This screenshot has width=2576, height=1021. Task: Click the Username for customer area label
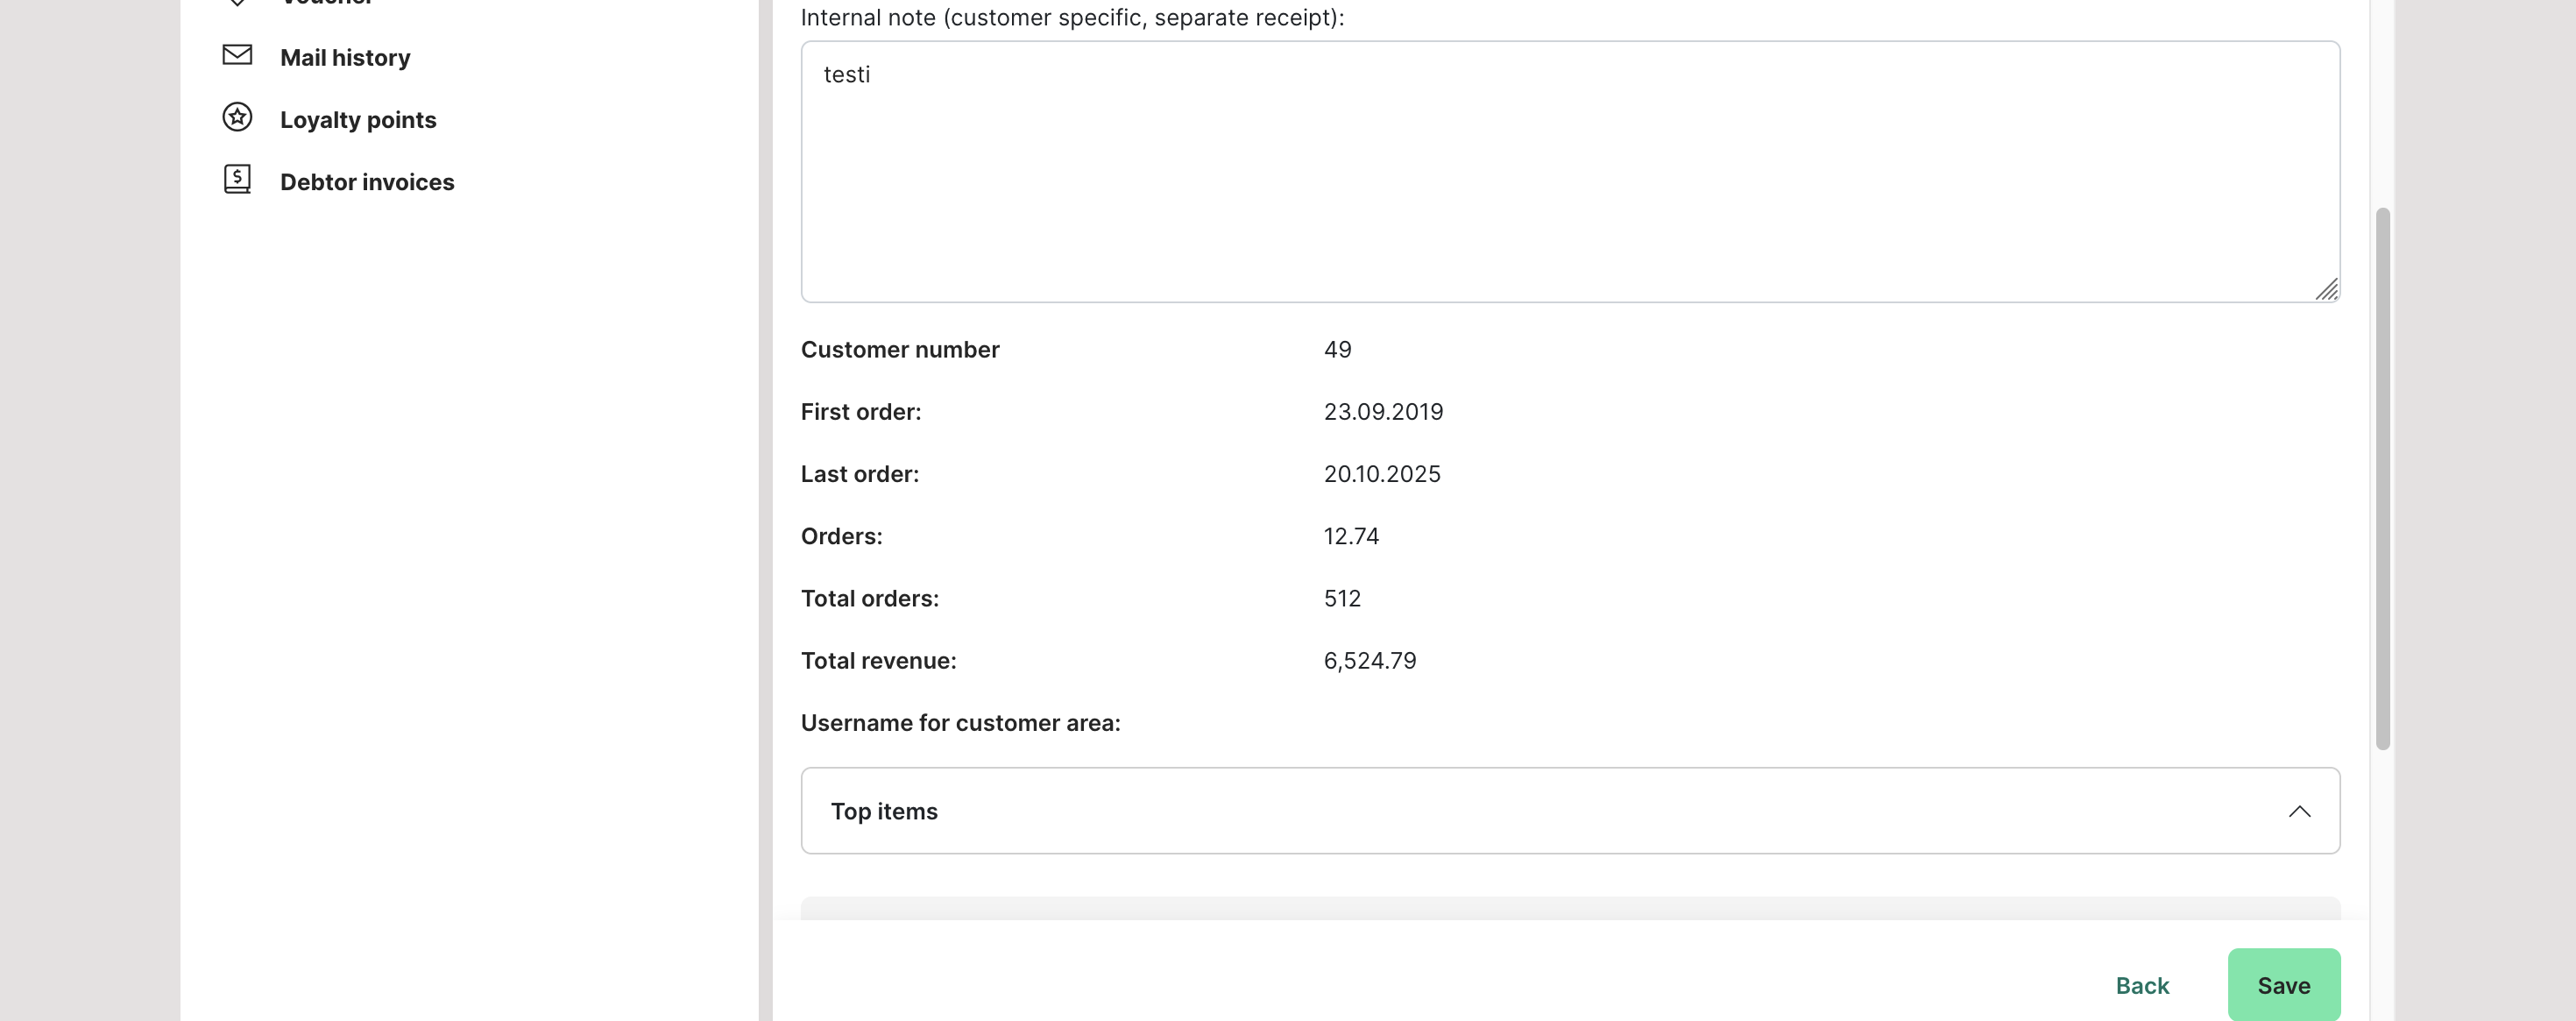(960, 723)
